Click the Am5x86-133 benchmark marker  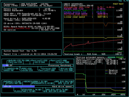coord(15,61)
